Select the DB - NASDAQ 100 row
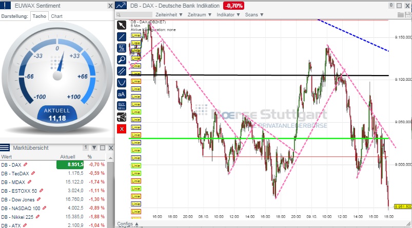412x228 pixels. click(x=53, y=208)
